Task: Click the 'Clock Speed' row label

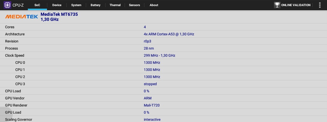Action: tap(15, 55)
